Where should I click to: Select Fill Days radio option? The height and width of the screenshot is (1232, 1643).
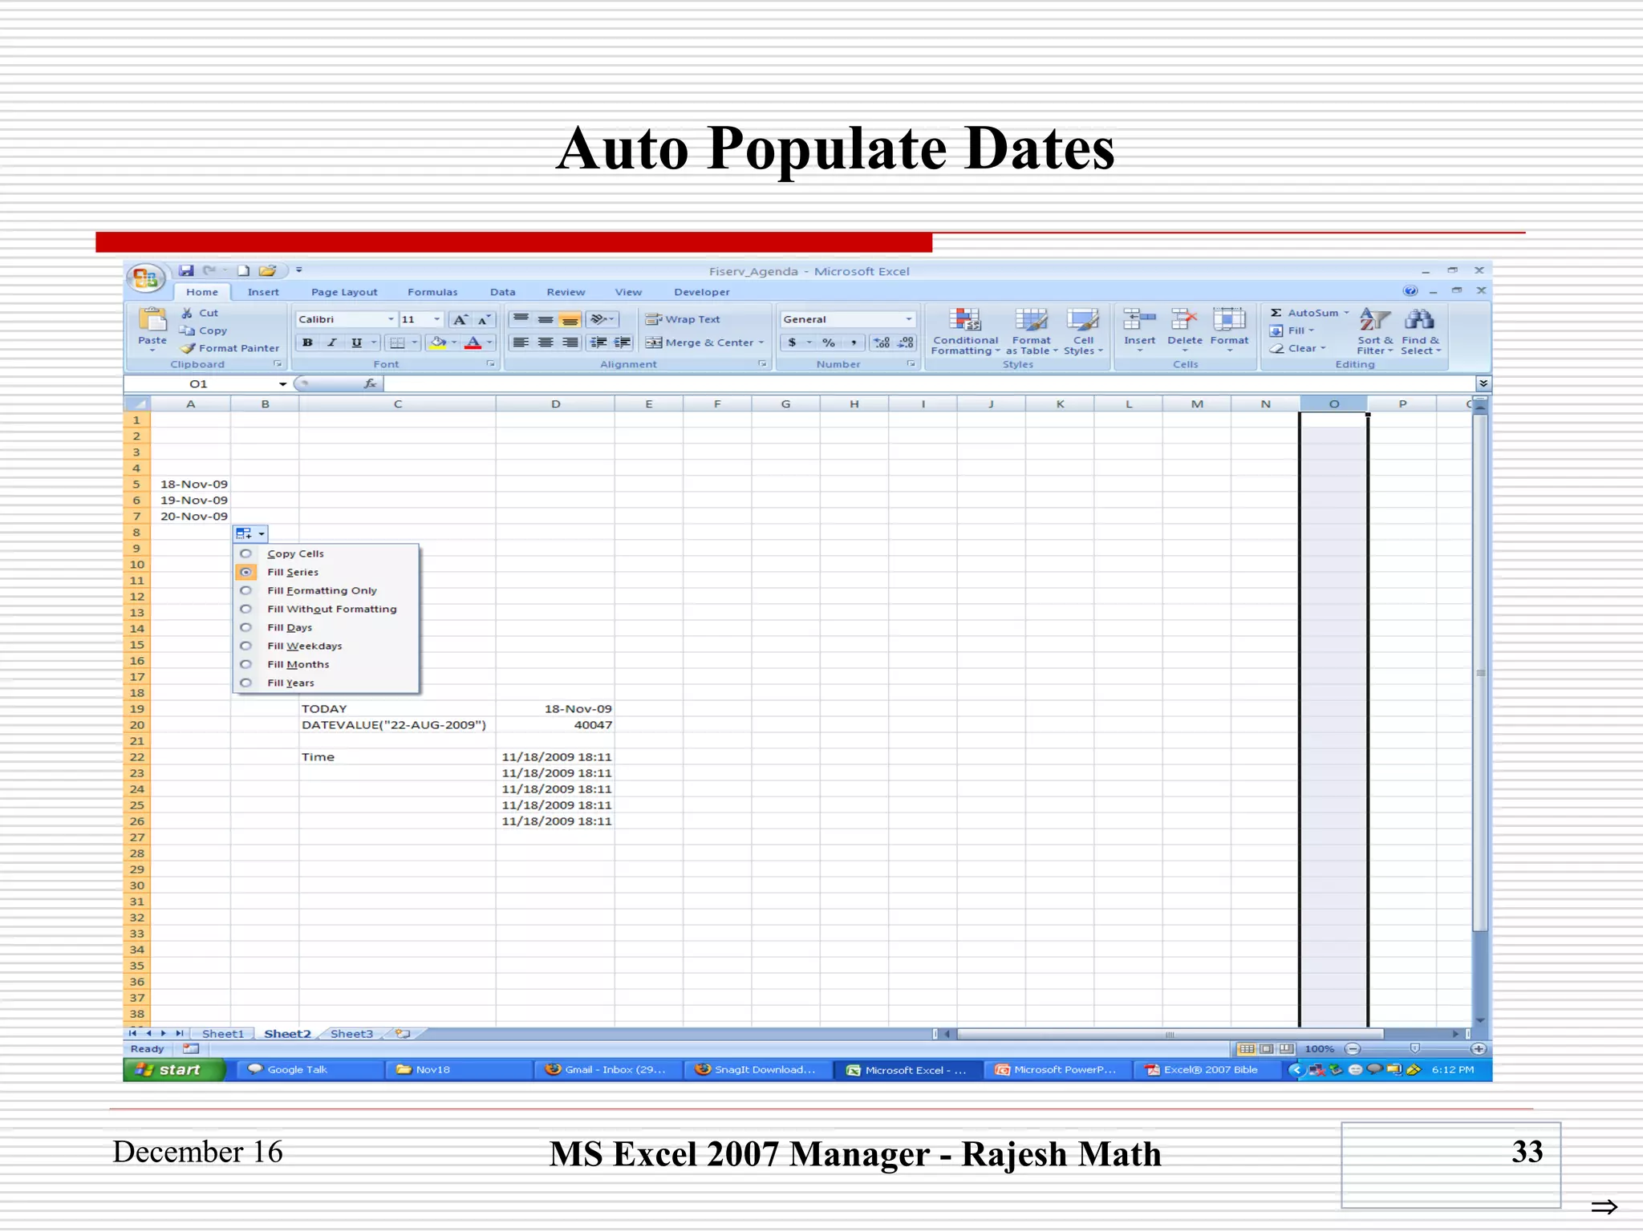[245, 627]
